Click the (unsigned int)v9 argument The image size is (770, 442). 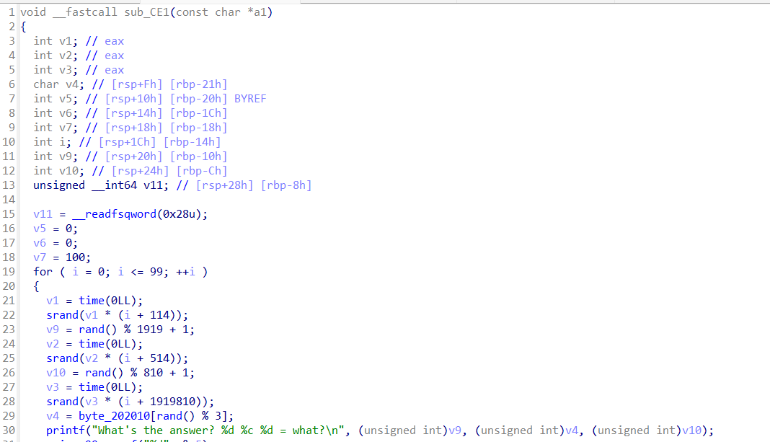[410, 430]
